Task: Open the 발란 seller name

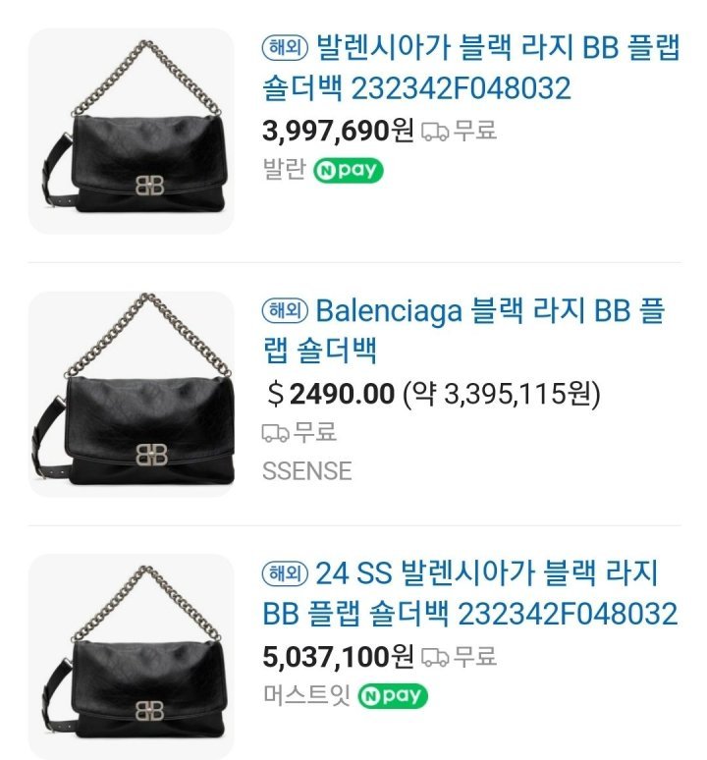Action: pos(285,170)
